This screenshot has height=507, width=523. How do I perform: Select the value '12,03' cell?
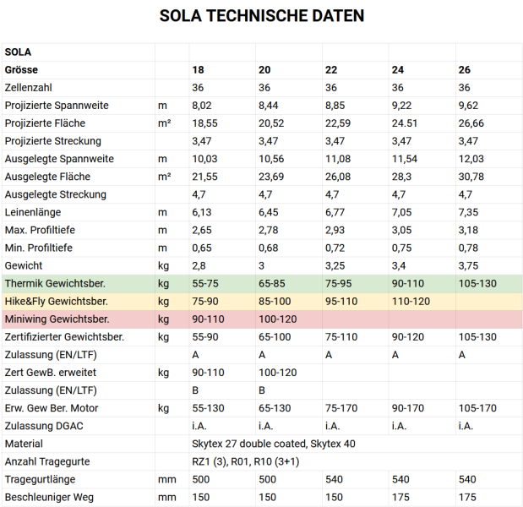point(471,159)
